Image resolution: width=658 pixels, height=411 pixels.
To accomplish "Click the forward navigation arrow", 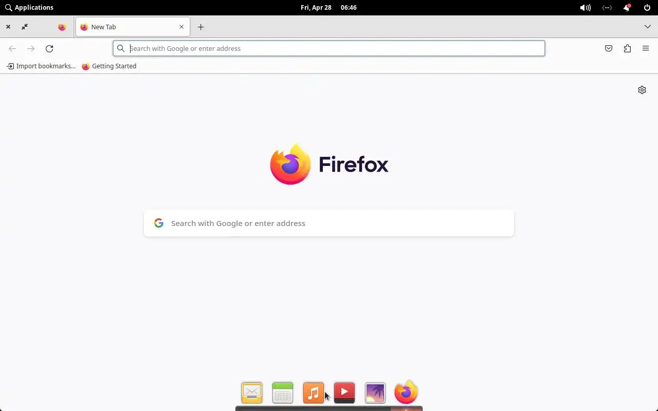I will pyautogui.click(x=31, y=48).
